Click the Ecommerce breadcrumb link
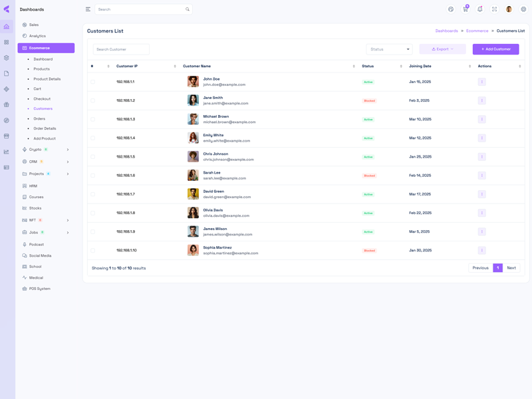This screenshot has height=399, width=532. tap(477, 31)
